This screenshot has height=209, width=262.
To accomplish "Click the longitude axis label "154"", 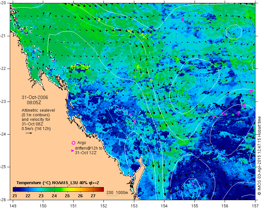I will pos(164,206).
